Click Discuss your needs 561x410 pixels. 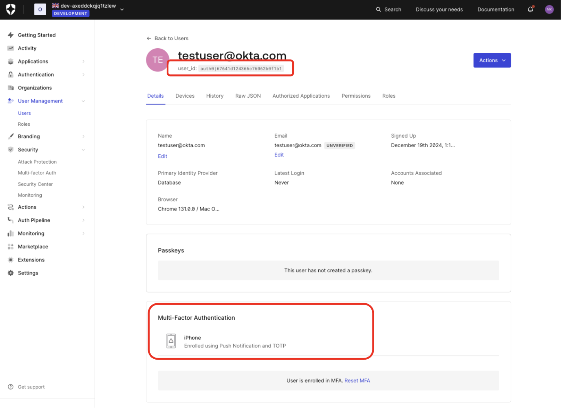[439, 10]
